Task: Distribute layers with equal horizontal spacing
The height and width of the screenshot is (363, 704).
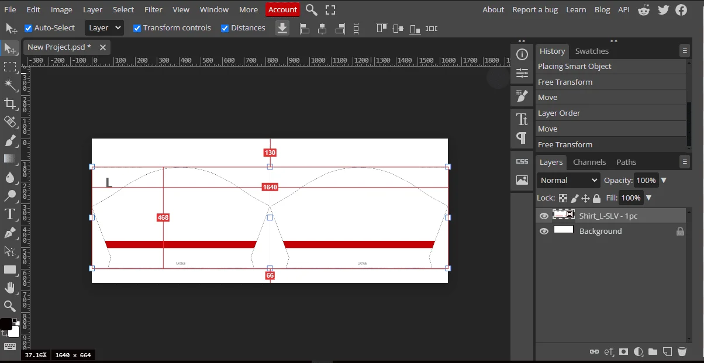Action: point(432,28)
